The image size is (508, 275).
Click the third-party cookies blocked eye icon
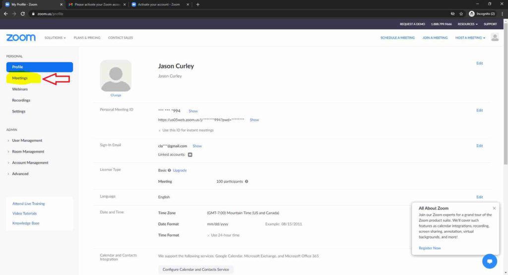[x=452, y=13]
